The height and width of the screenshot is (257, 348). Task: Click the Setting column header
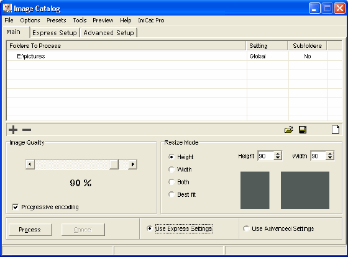point(267,46)
